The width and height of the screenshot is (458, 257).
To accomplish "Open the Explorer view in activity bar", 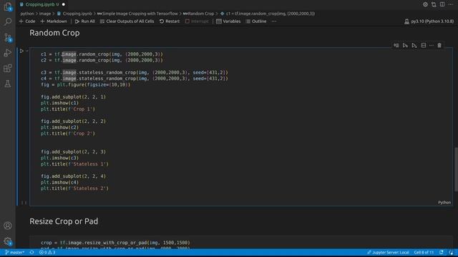I will click(x=8, y=6).
